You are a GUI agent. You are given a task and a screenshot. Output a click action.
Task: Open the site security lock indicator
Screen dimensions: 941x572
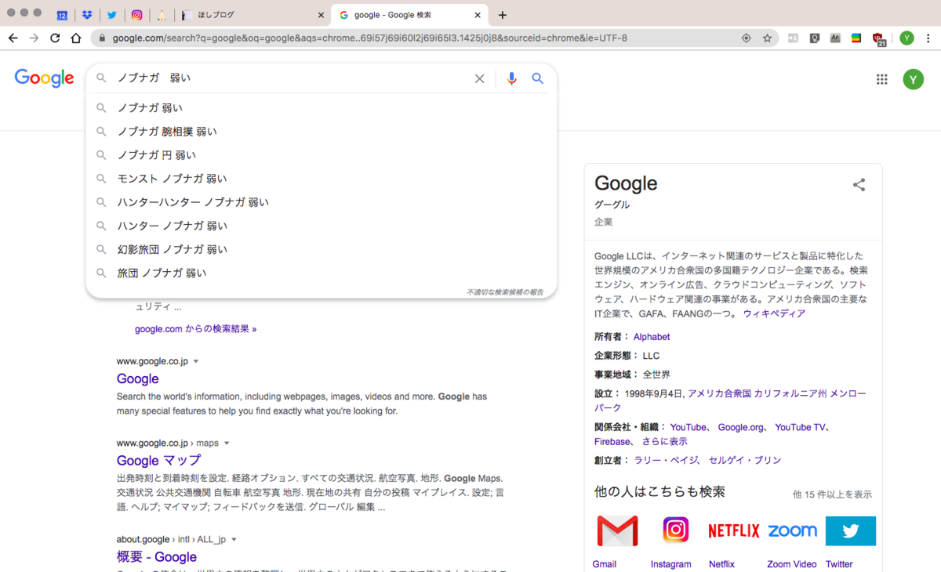tap(103, 37)
